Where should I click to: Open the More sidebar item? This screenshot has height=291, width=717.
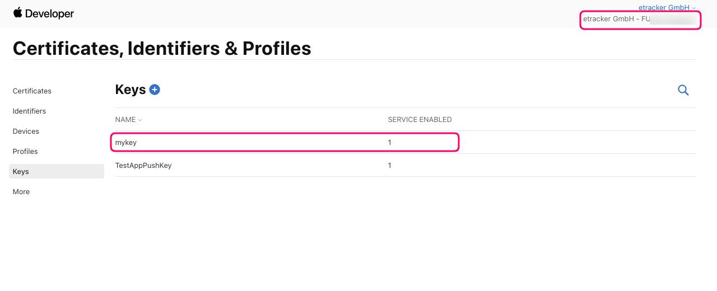tap(21, 191)
